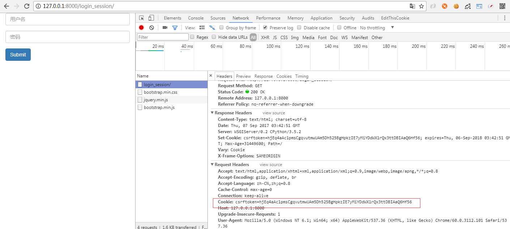Filter requests by Manifest type
The image size is (510, 229).
[360, 37]
